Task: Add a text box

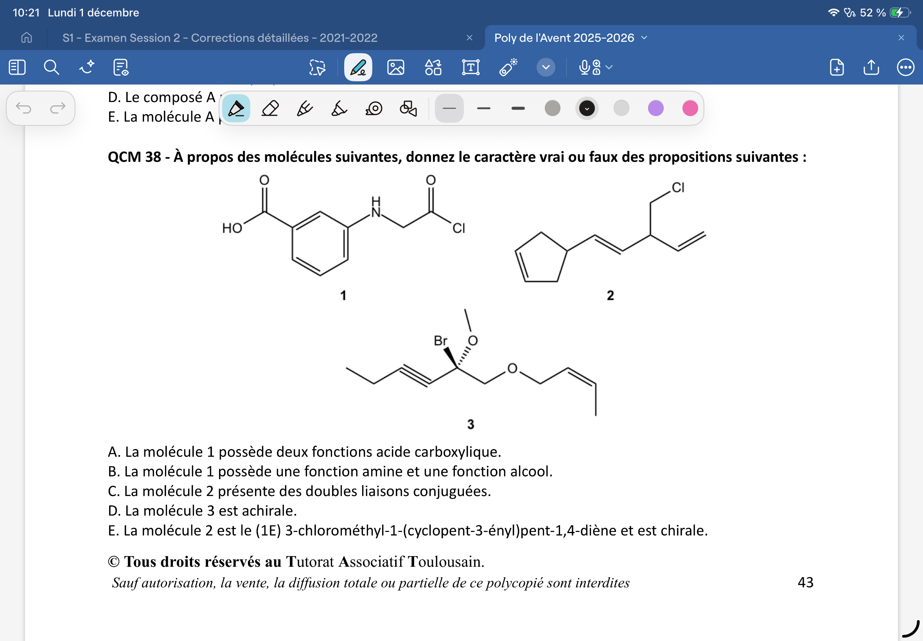Action: (x=470, y=67)
